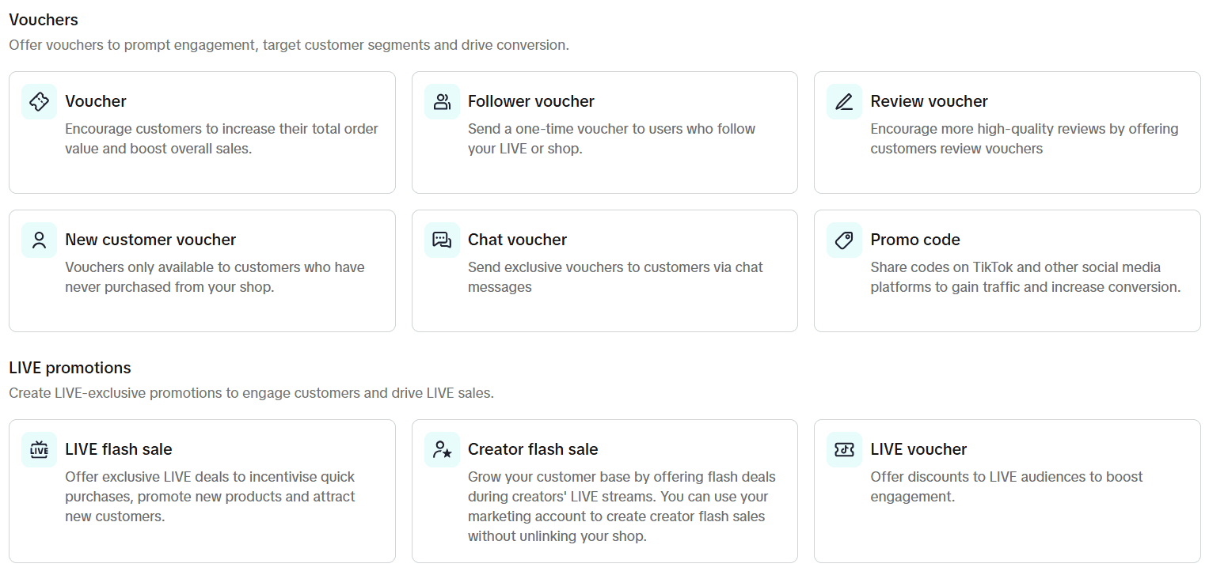
Task: Open the Voucher title link
Action: click(x=96, y=101)
